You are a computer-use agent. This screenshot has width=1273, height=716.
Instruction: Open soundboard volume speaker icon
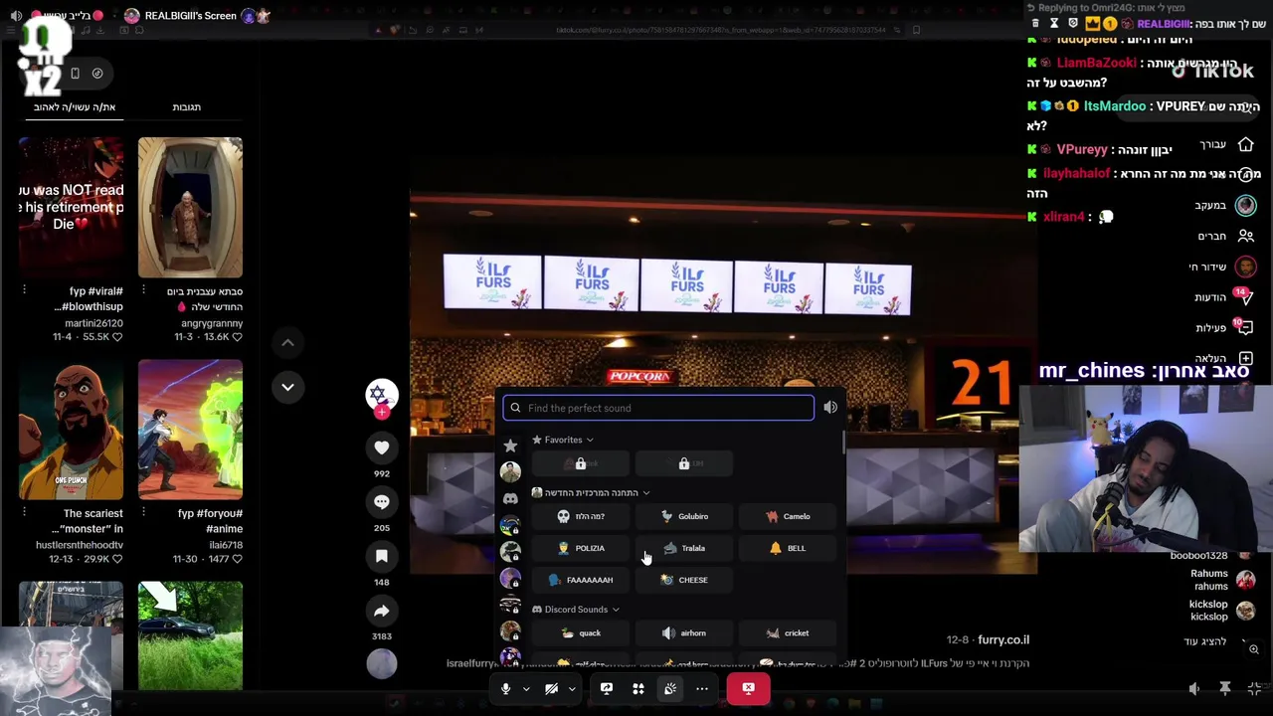point(830,408)
